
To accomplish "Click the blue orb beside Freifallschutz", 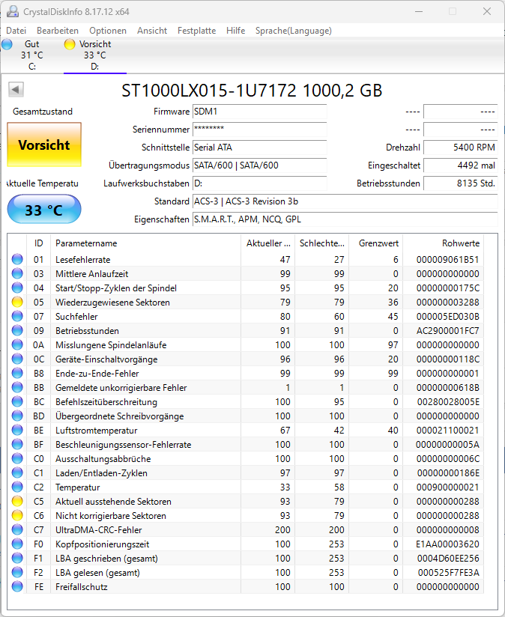I will [x=17, y=587].
